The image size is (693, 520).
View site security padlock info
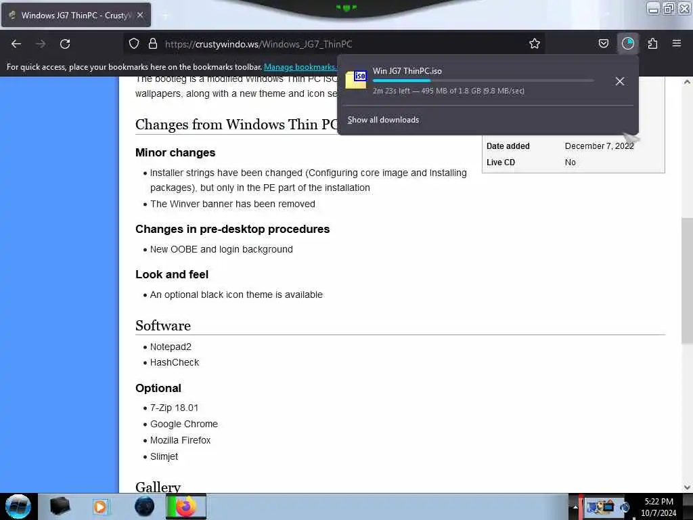click(153, 43)
